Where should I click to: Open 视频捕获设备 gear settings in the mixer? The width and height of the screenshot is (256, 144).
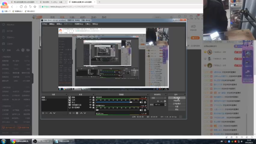[145, 110]
